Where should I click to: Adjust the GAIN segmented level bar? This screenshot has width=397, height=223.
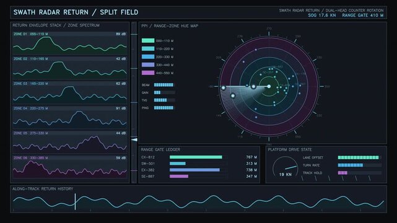(165, 93)
